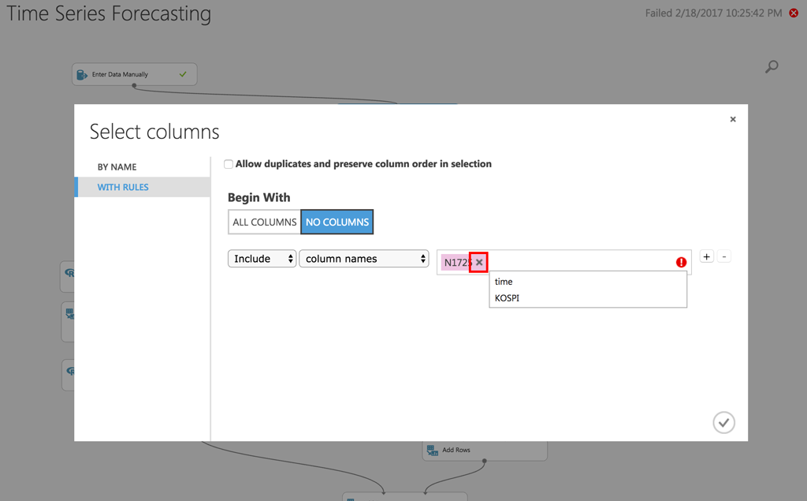Add a new rule with plus button

coord(707,256)
